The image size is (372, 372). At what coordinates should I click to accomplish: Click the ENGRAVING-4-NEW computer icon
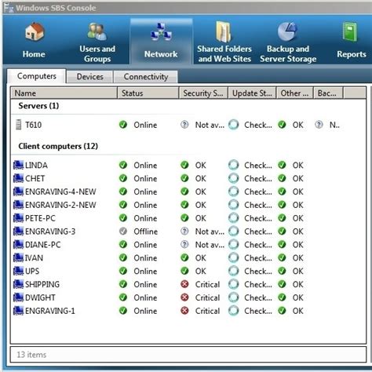(18, 191)
